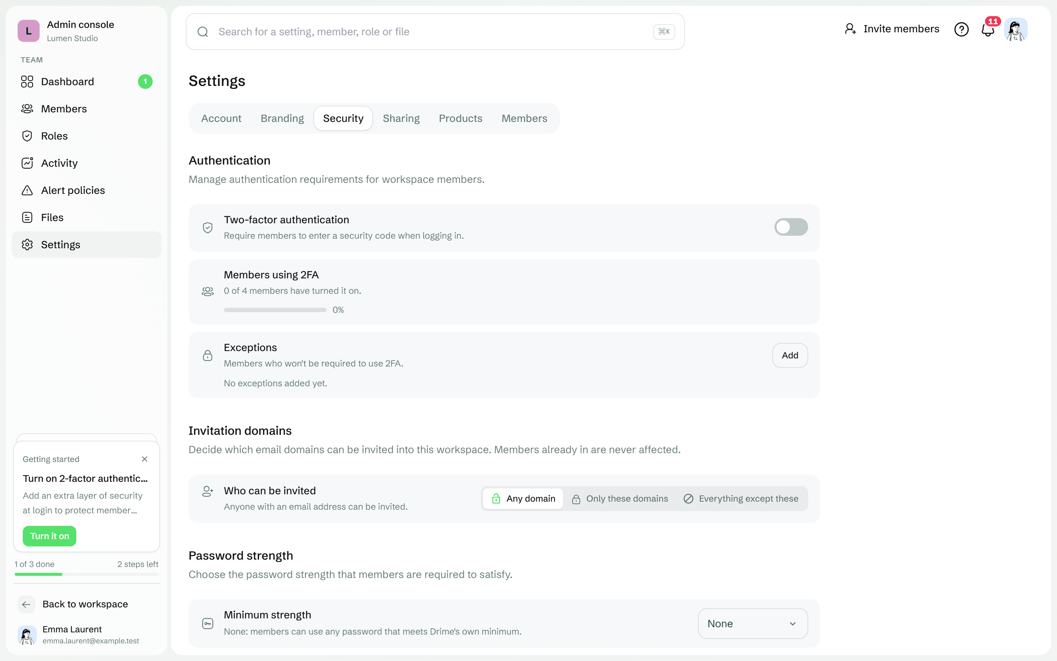Switch to the Sharing tab

(401, 119)
